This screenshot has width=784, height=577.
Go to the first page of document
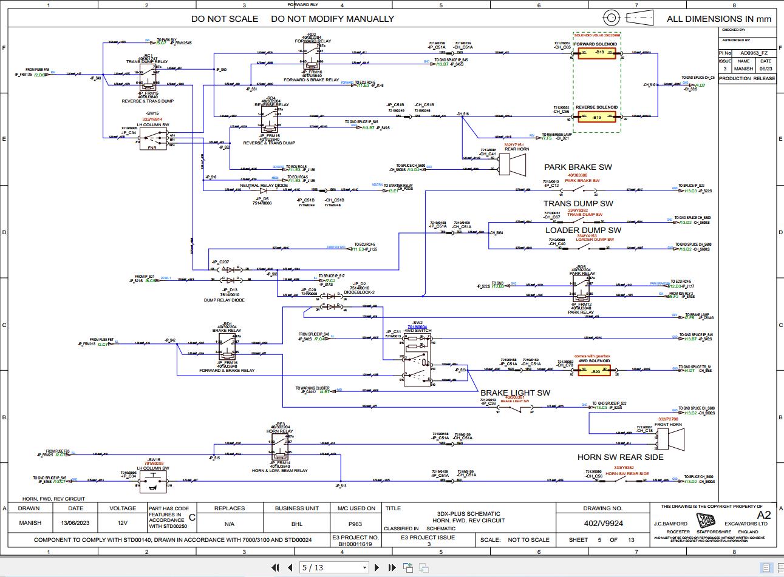click(275, 567)
